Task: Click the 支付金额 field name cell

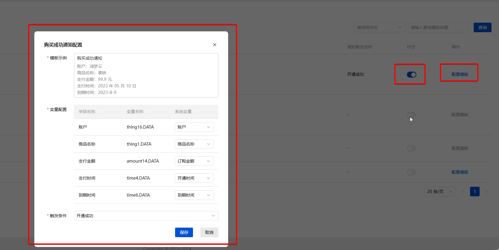Action: click(87, 161)
